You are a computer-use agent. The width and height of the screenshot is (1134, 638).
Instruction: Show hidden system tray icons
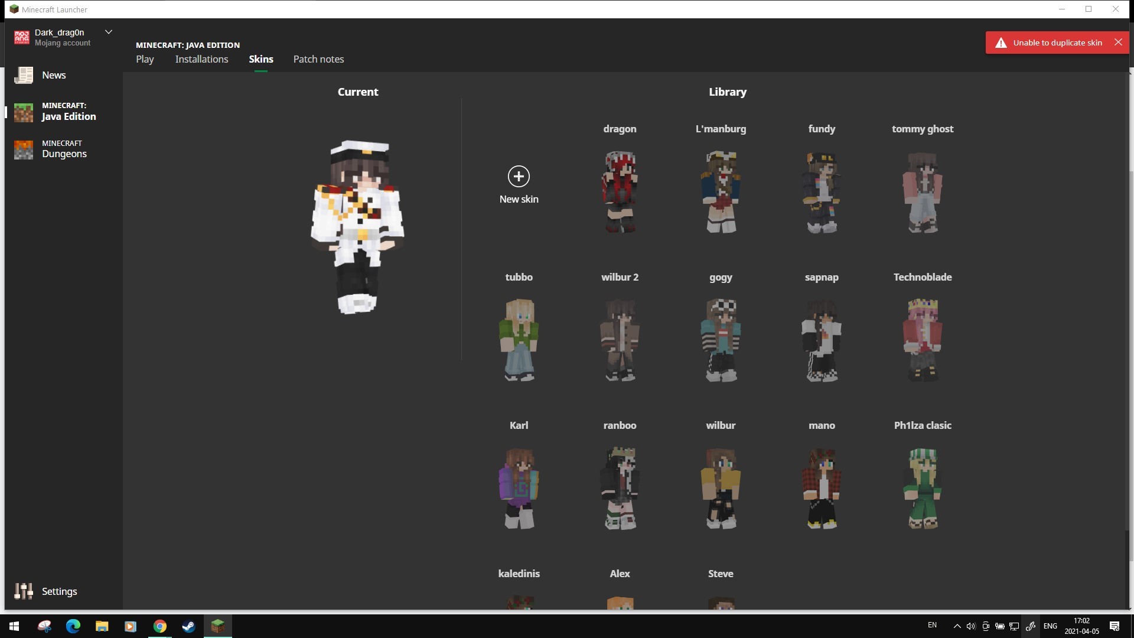(957, 626)
